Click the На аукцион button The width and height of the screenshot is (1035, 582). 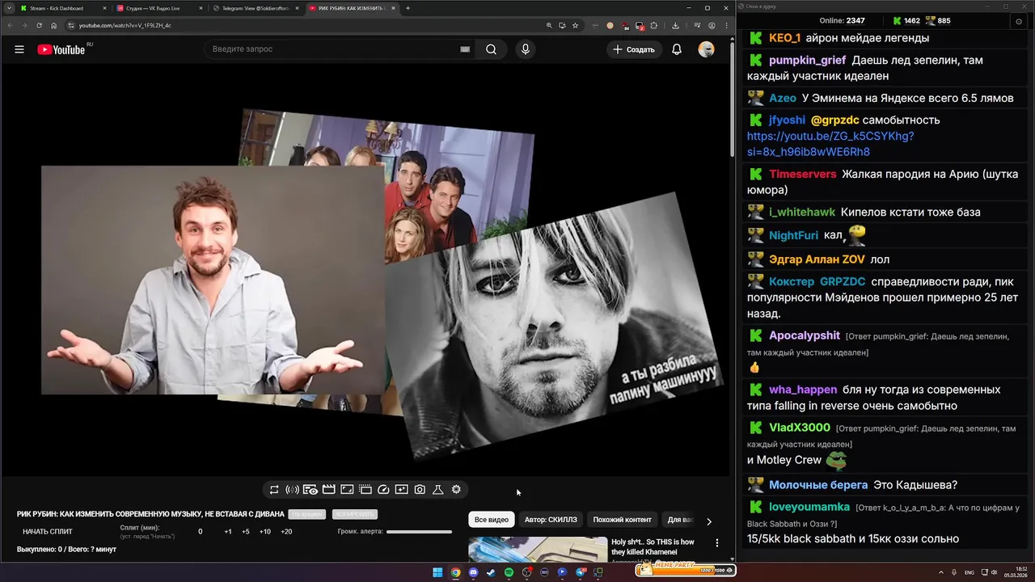[x=307, y=514]
